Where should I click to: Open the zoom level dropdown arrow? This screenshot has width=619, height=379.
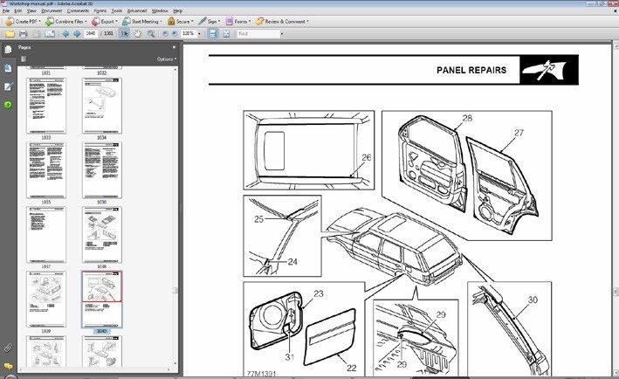(x=199, y=34)
